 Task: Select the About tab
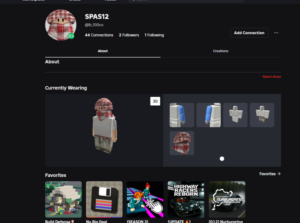103,51
